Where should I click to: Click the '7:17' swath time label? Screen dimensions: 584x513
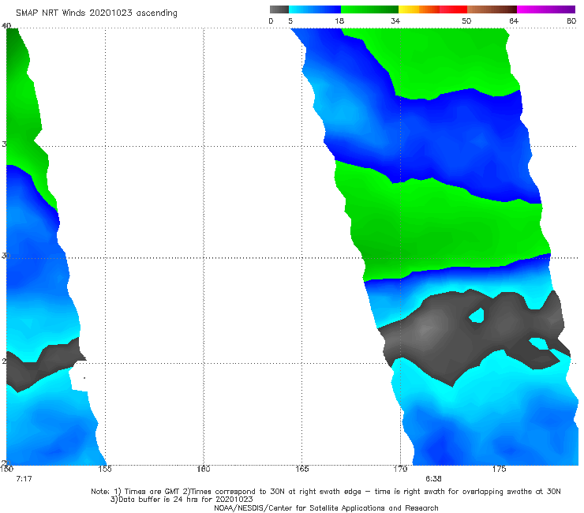(x=24, y=479)
